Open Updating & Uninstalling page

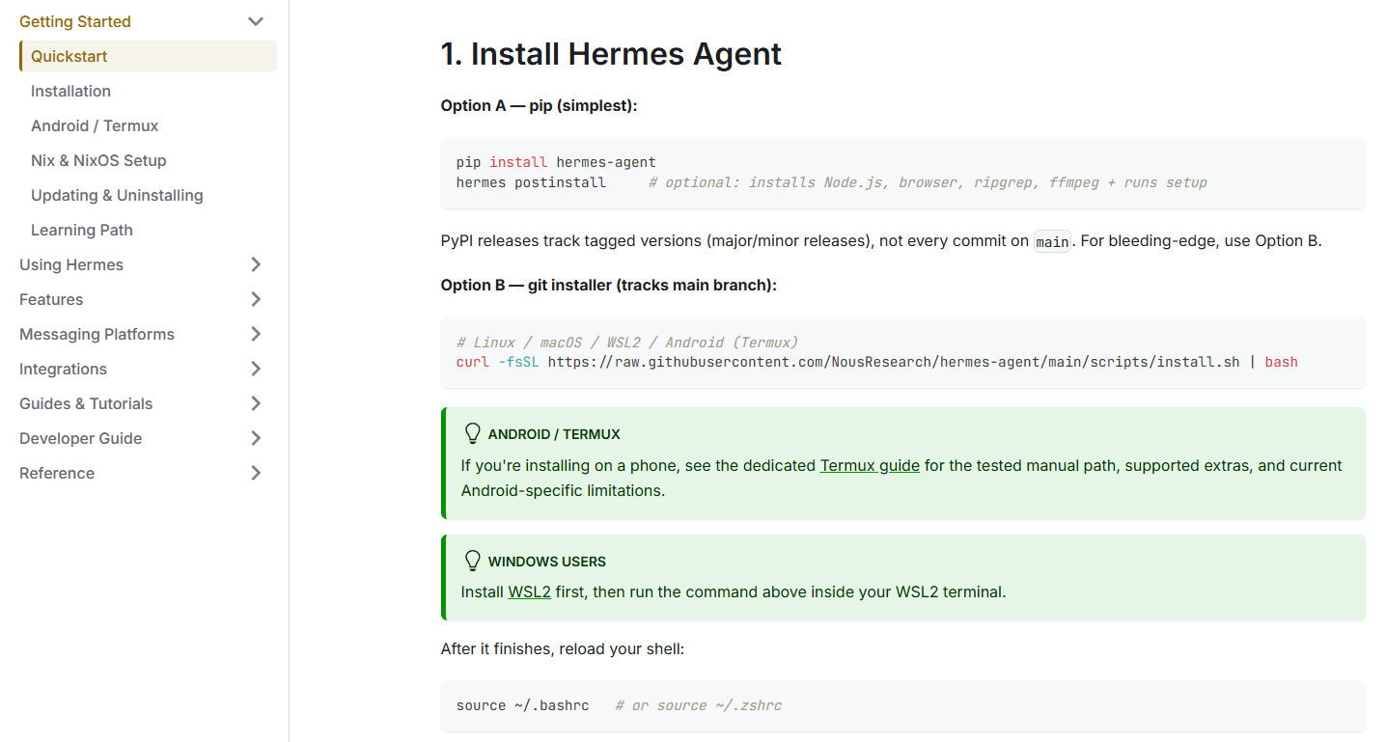point(117,195)
